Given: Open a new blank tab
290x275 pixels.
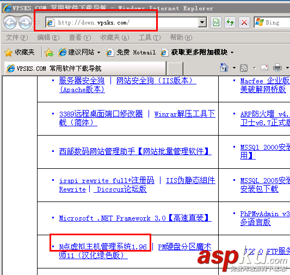Looking at the screenshot, I should coord(175,69).
